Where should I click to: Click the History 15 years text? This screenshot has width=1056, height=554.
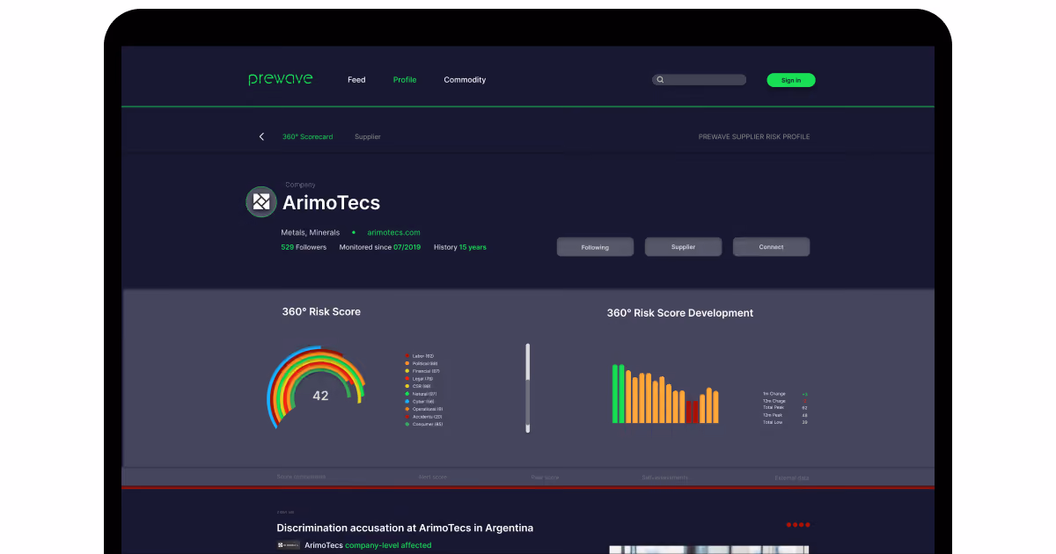coord(460,247)
